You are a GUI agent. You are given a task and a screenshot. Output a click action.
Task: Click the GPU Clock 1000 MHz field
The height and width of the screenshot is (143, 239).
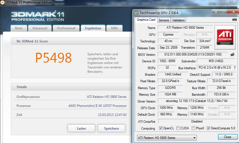[166, 108]
